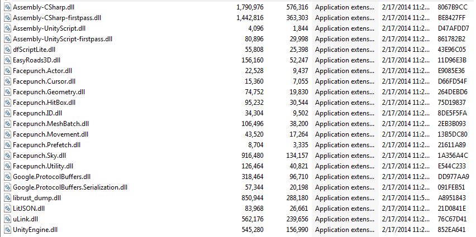
Task: Select the Facepunch.Utility.dll file name
Action: click(43, 166)
